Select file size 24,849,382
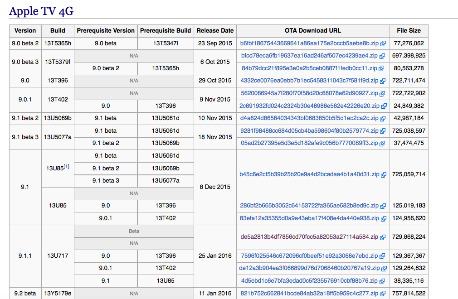 click(x=409, y=106)
